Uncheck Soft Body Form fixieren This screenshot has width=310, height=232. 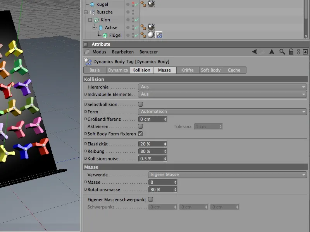140,133
